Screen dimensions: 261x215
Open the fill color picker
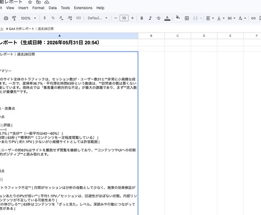(178, 18)
